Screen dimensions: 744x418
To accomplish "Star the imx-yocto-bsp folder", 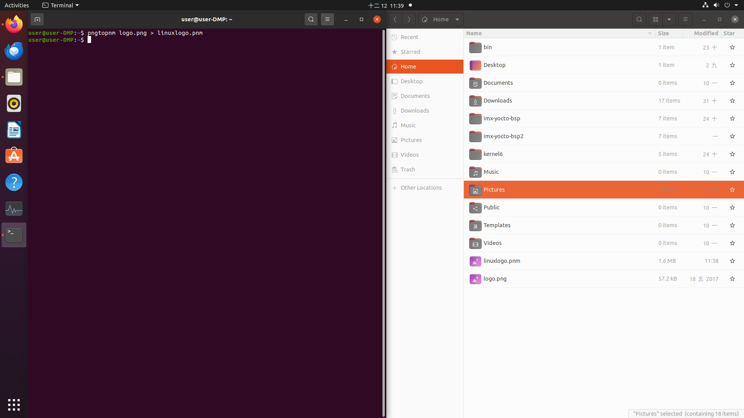I will point(732,118).
